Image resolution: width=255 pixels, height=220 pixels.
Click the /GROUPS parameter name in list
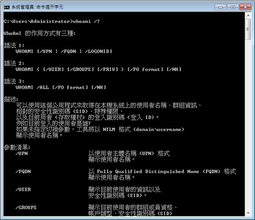pos(26,208)
